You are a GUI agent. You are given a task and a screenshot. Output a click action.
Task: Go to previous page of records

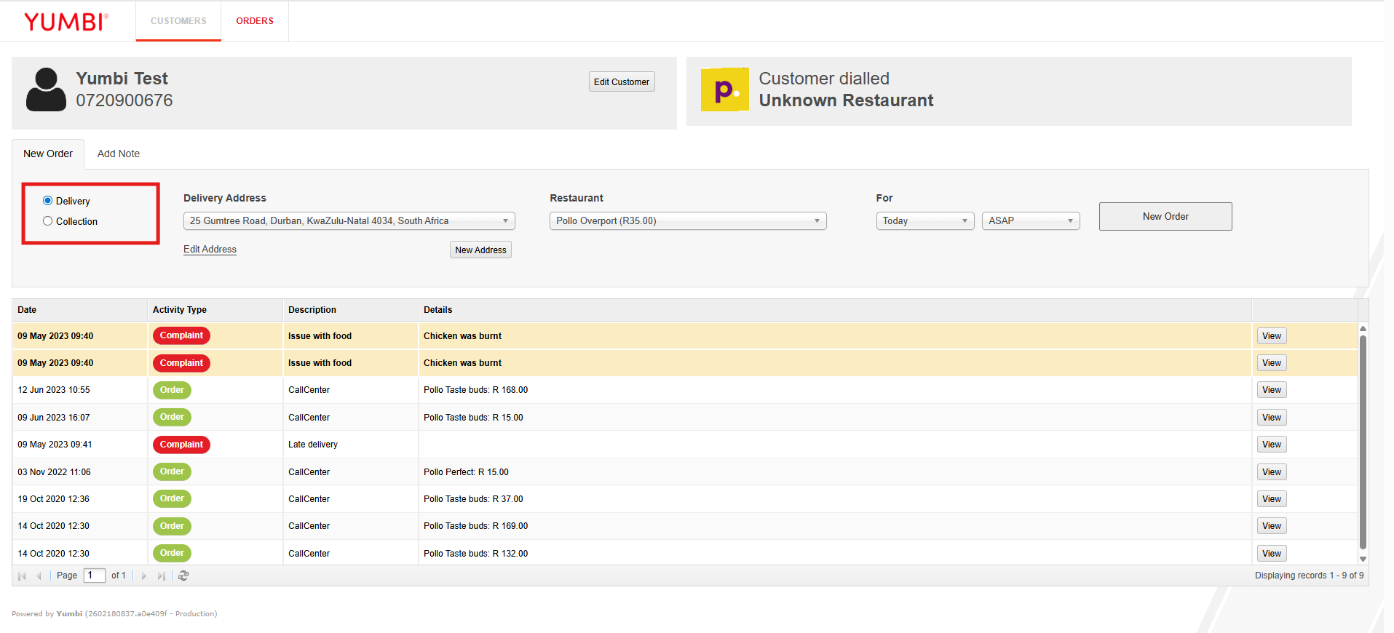(x=39, y=576)
